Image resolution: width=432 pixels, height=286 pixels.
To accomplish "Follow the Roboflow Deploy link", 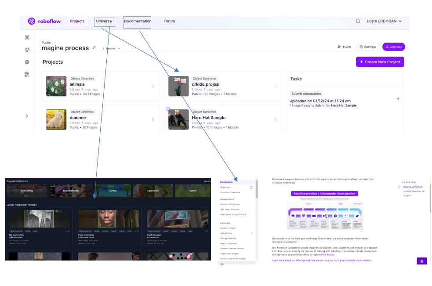I will [325, 255].
